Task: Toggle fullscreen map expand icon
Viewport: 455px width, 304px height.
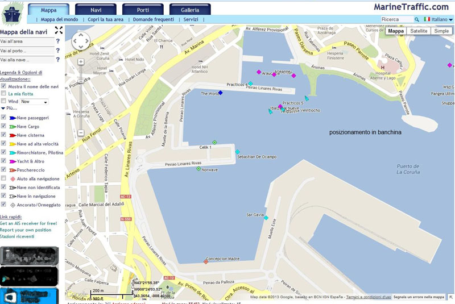Action: click(x=59, y=30)
